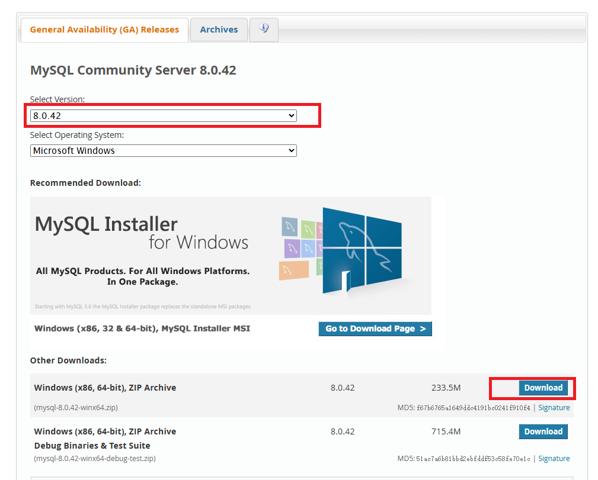Open the info icon tab
Image resolution: width=598 pixels, height=480 pixels.
(264, 30)
